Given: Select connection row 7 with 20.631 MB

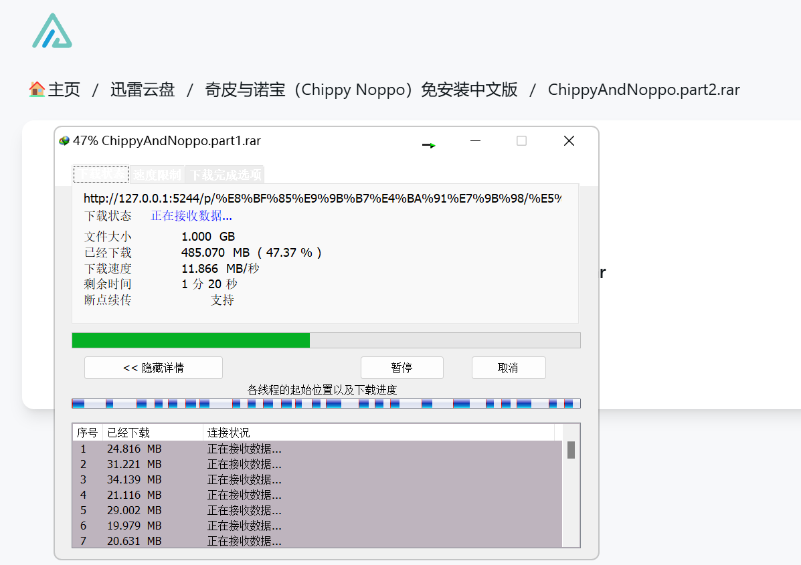Looking at the screenshot, I should click(x=317, y=540).
